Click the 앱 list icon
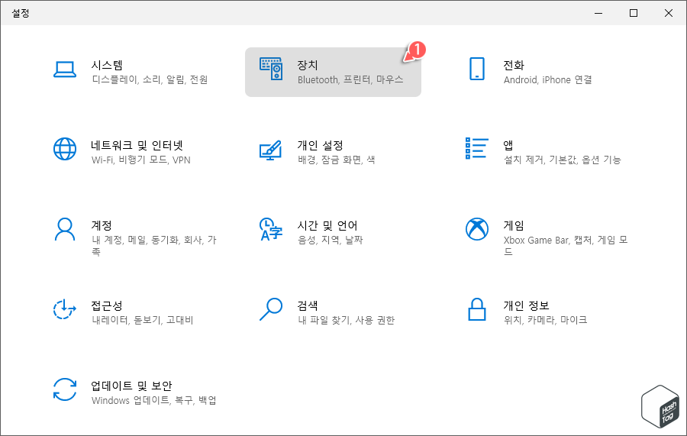 pos(476,148)
